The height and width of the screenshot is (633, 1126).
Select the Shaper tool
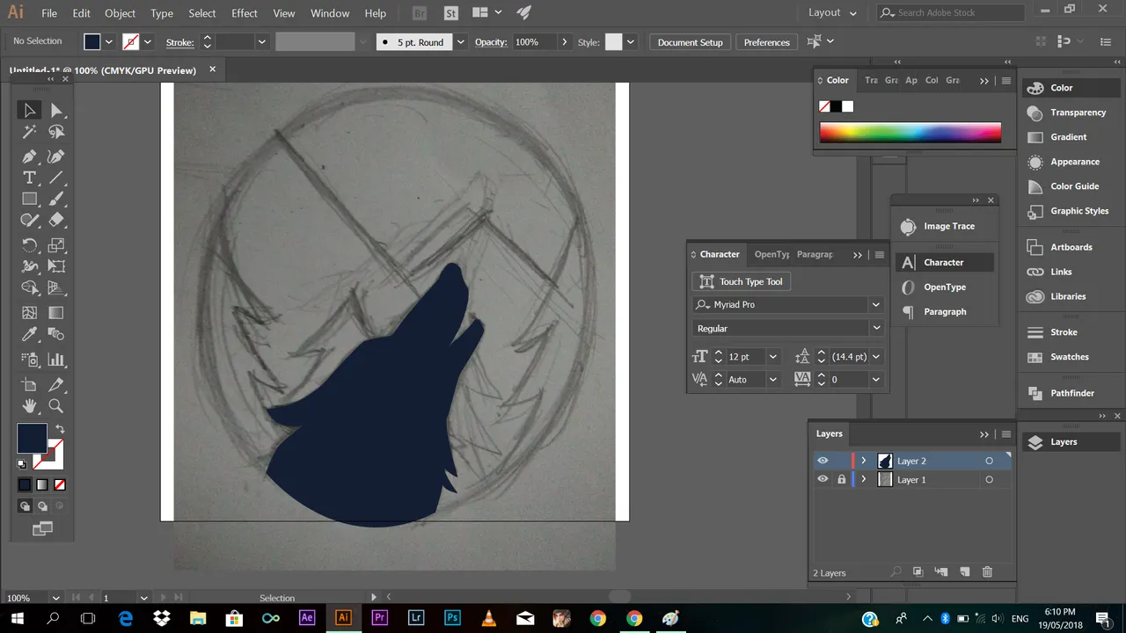click(29, 221)
